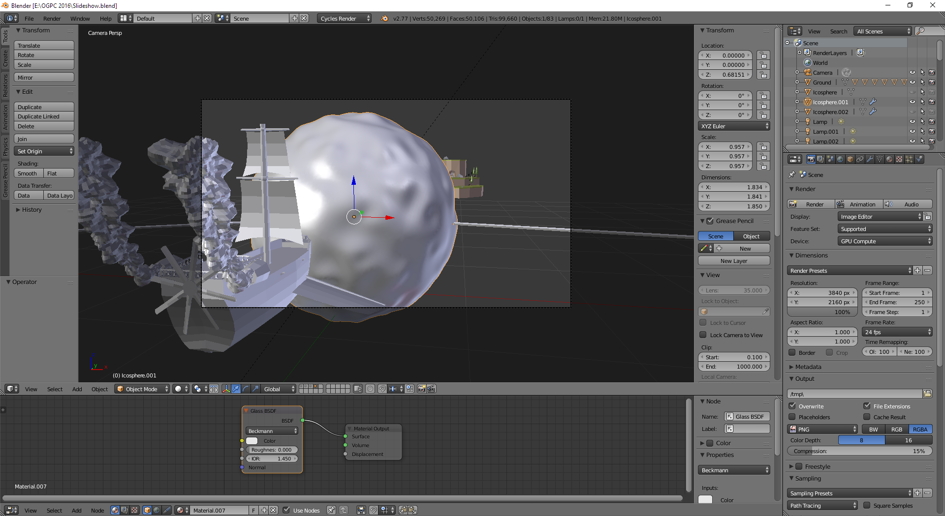This screenshot has width=945, height=516.
Task: Click the Glass BSDF white color swatch
Action: click(x=252, y=441)
